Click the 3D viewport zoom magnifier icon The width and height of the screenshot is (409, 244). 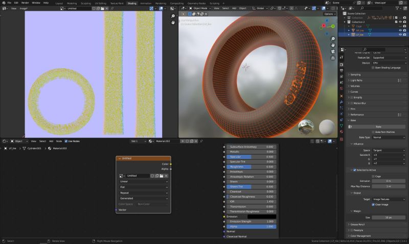[333, 39]
